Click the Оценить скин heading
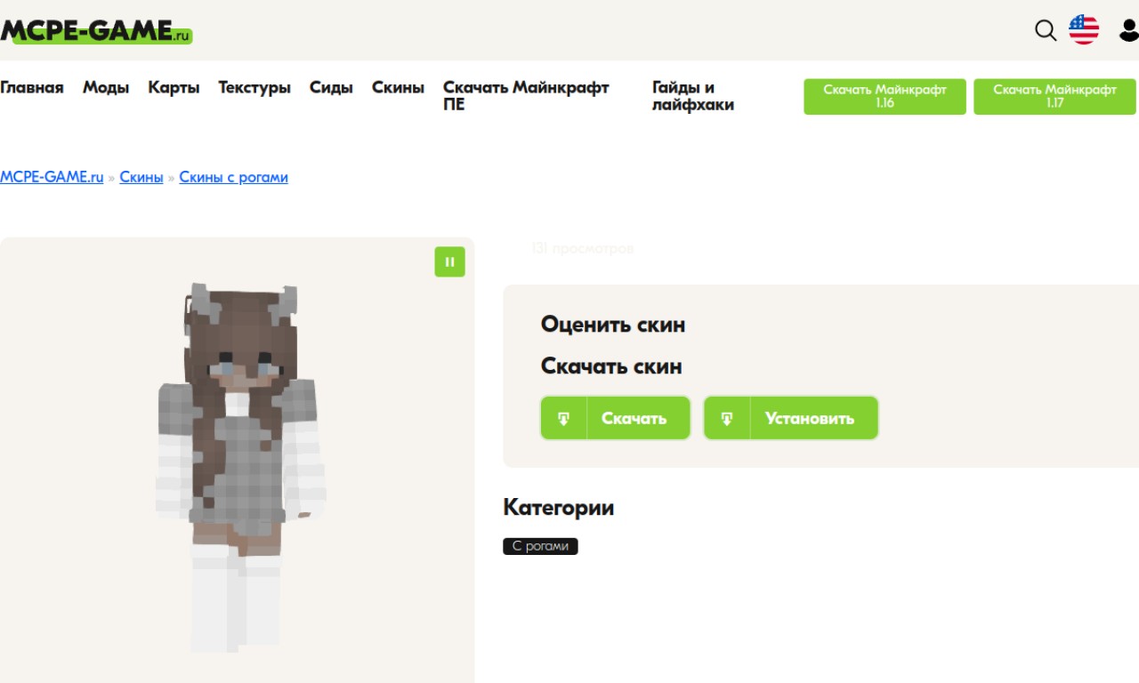The width and height of the screenshot is (1139, 683). coord(613,325)
